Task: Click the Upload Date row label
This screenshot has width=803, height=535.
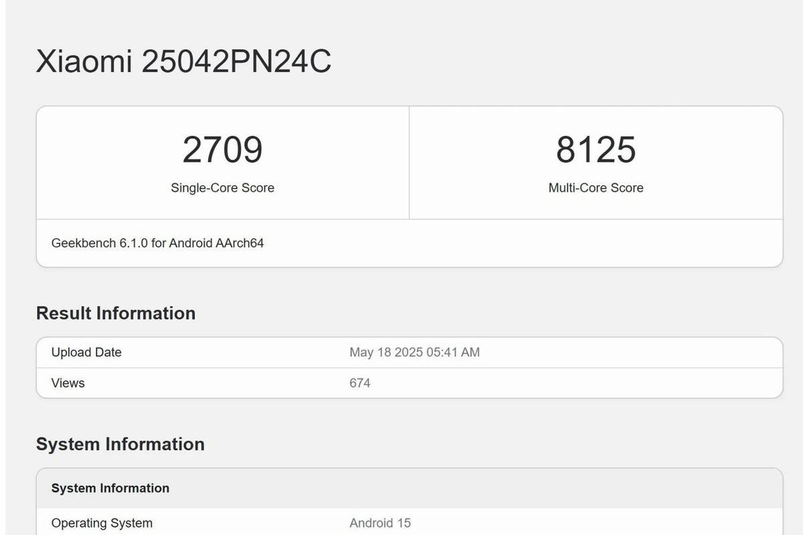Action: pos(86,352)
